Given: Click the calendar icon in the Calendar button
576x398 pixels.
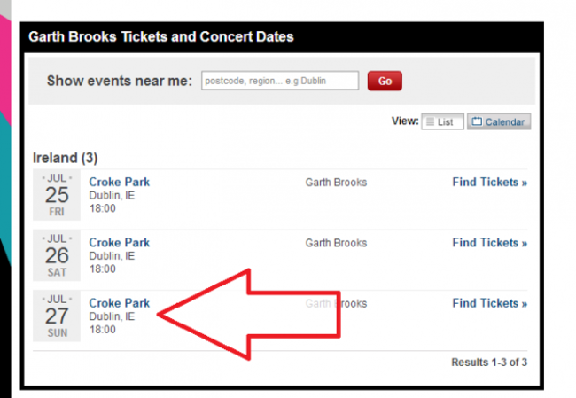Looking at the screenshot, I should coord(476,122).
